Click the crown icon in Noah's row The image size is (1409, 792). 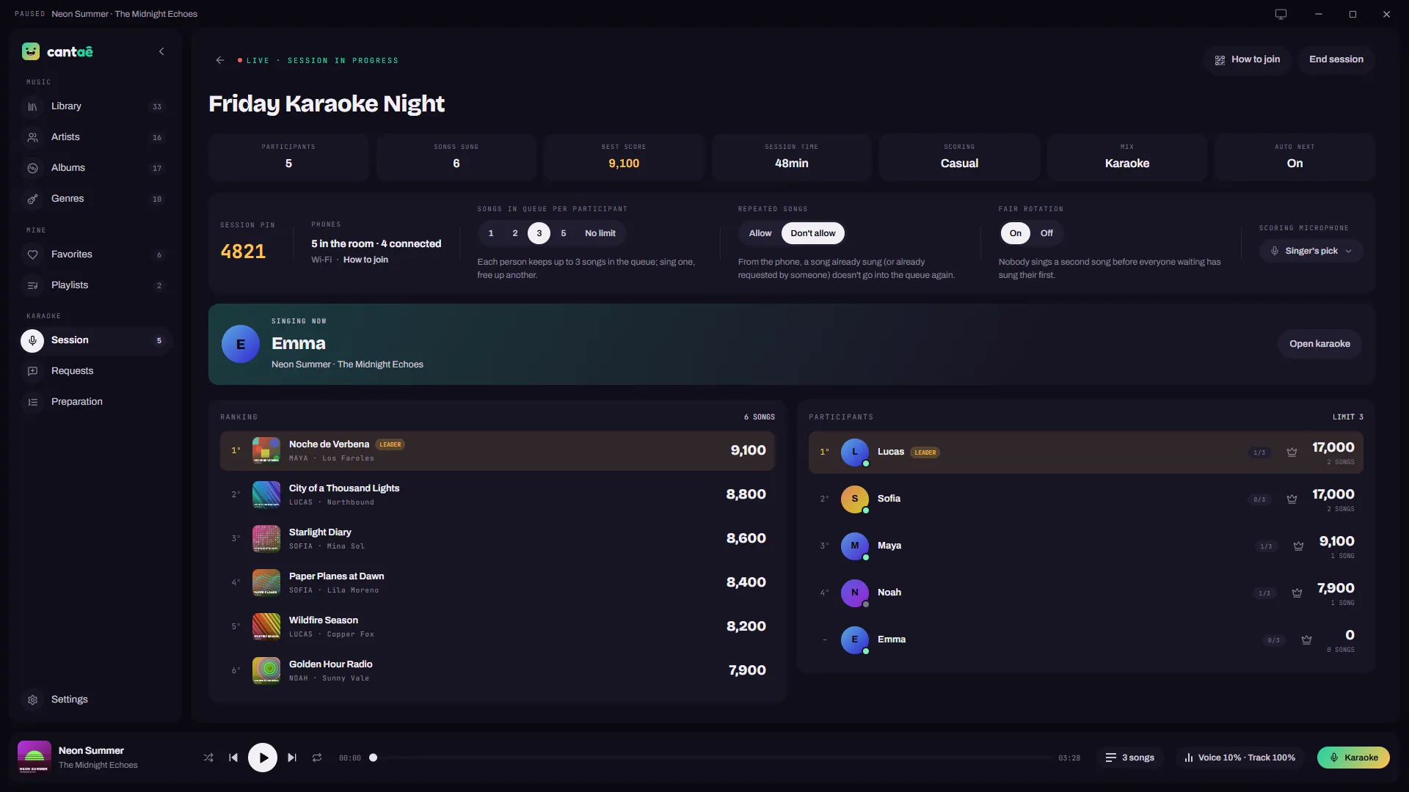point(1297,593)
